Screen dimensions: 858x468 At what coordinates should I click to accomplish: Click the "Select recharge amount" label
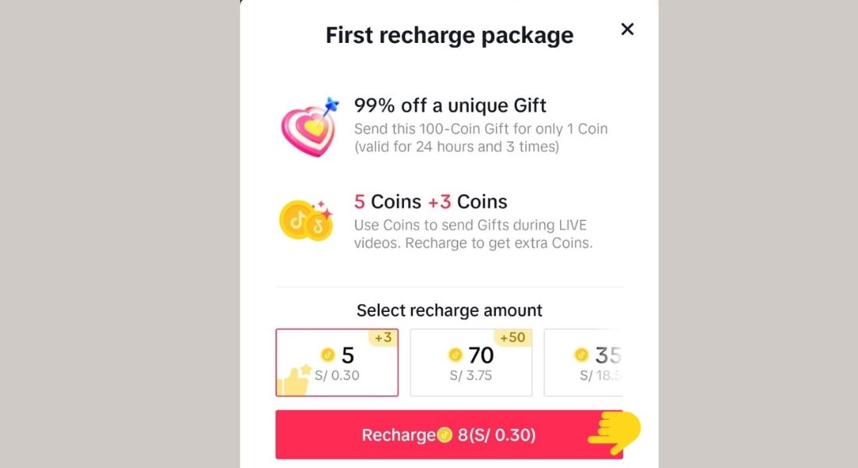(449, 310)
